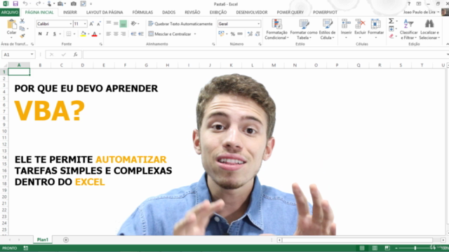Screen dimensions: 449x252
Task: Undo last action via quick access toolbar
Action: point(25,3)
